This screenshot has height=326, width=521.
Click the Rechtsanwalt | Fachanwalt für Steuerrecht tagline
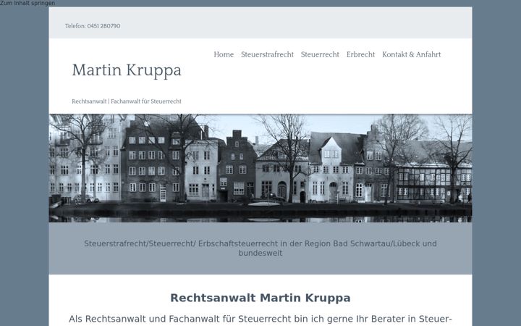point(127,101)
